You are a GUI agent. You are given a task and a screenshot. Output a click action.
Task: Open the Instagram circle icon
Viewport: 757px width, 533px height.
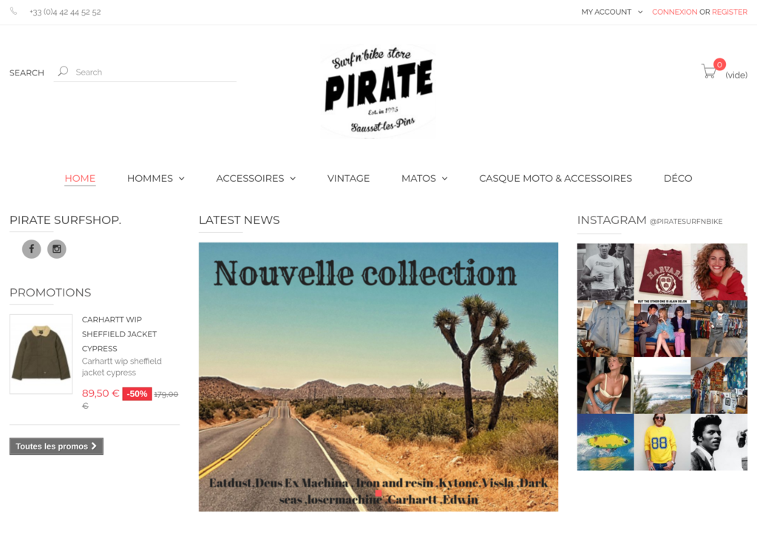click(56, 249)
